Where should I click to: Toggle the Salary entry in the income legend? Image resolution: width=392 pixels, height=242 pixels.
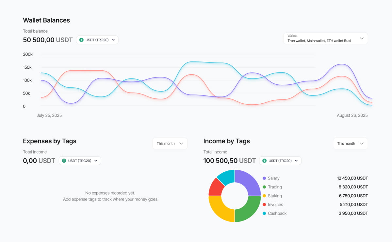pos(273,178)
